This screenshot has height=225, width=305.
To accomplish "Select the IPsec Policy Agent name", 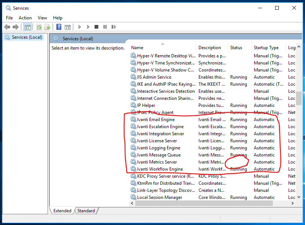I will (155, 112).
